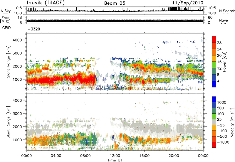Click the '4000' tick in the power panel
235x162 pixels.
tap(17, 40)
